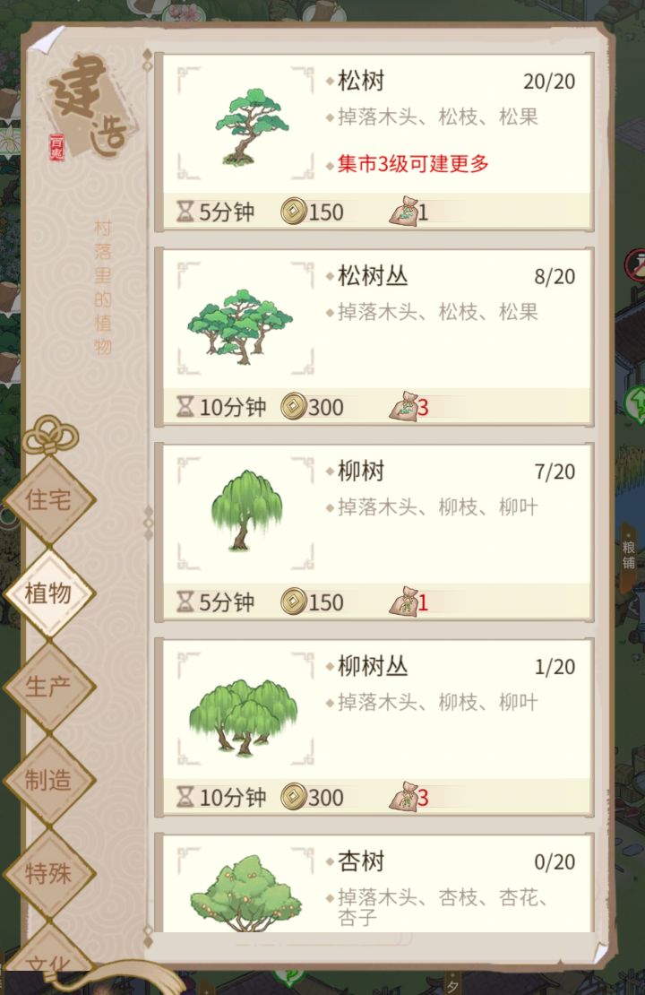The width and height of the screenshot is (645, 995).
Task: Switch to the 植物 category tab
Action: [48, 593]
